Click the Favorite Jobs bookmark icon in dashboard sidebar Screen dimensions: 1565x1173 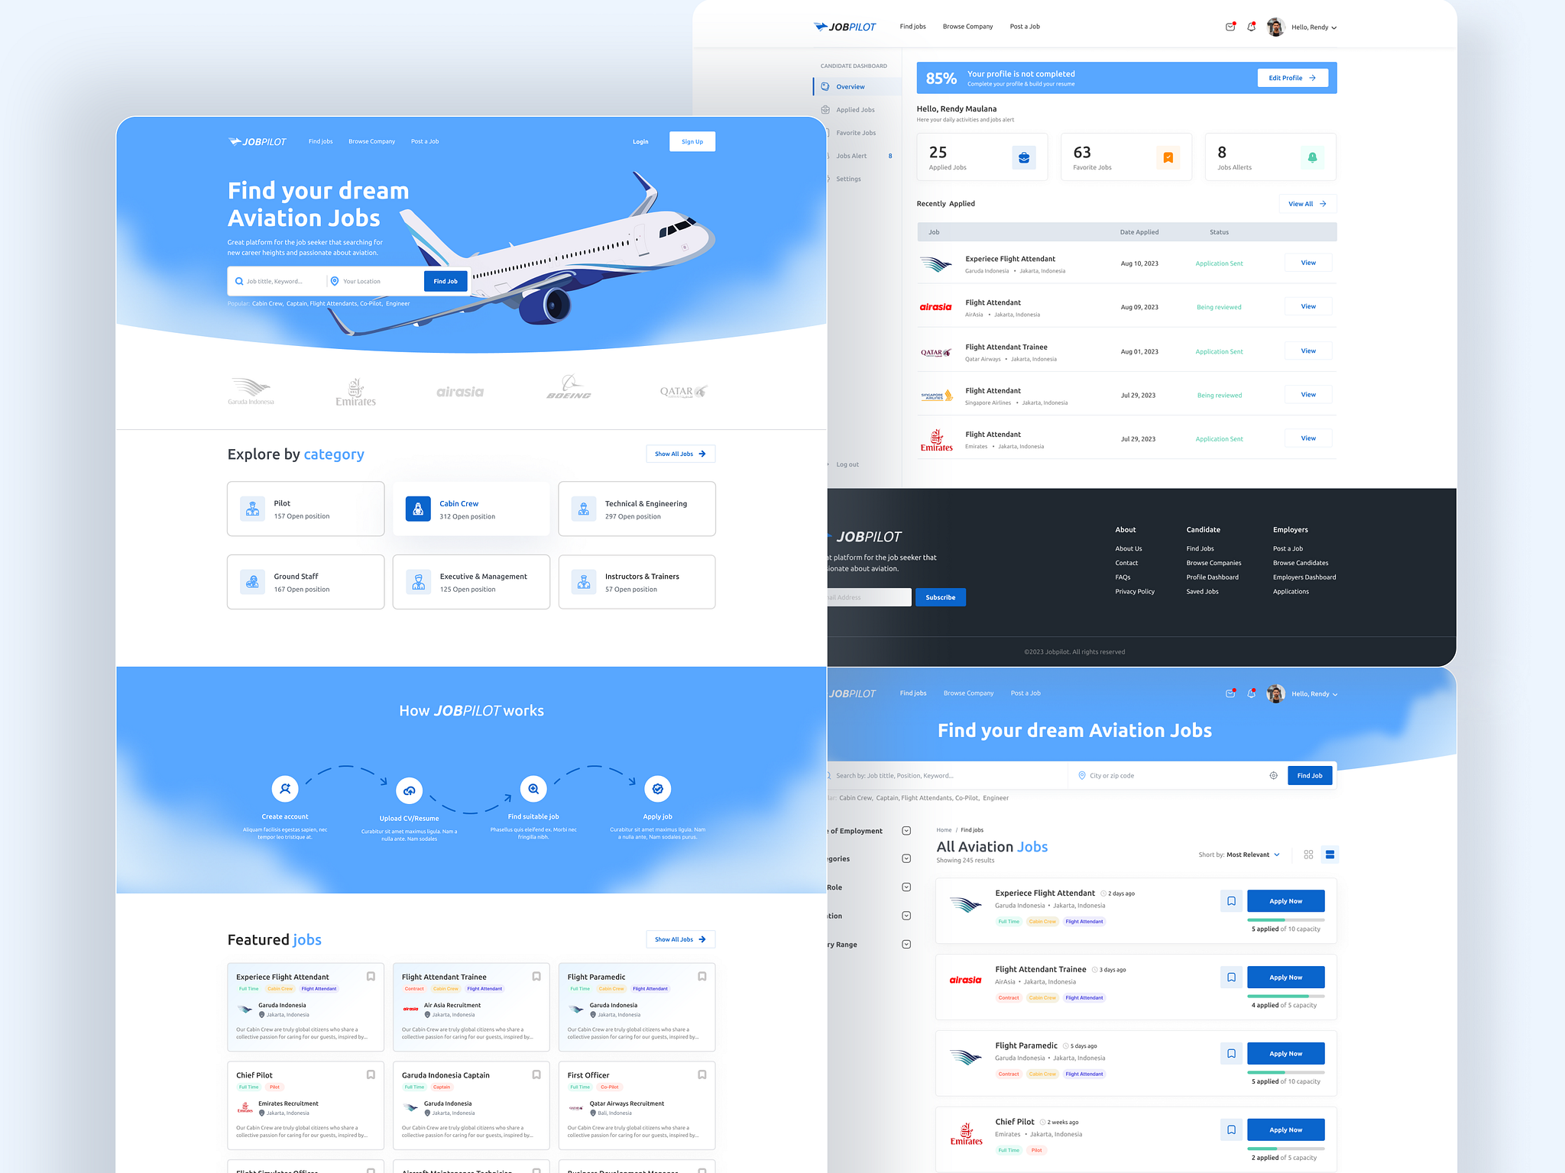[x=825, y=133]
